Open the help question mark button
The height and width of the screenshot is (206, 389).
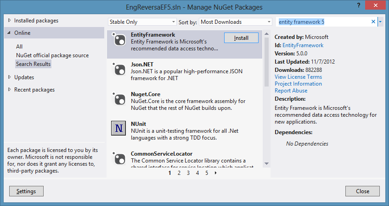click(x=359, y=5)
